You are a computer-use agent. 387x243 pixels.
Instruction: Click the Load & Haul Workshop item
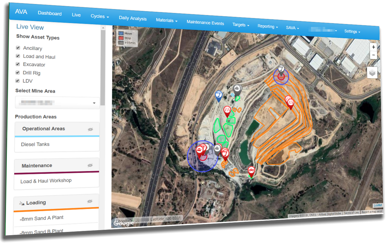click(x=46, y=181)
